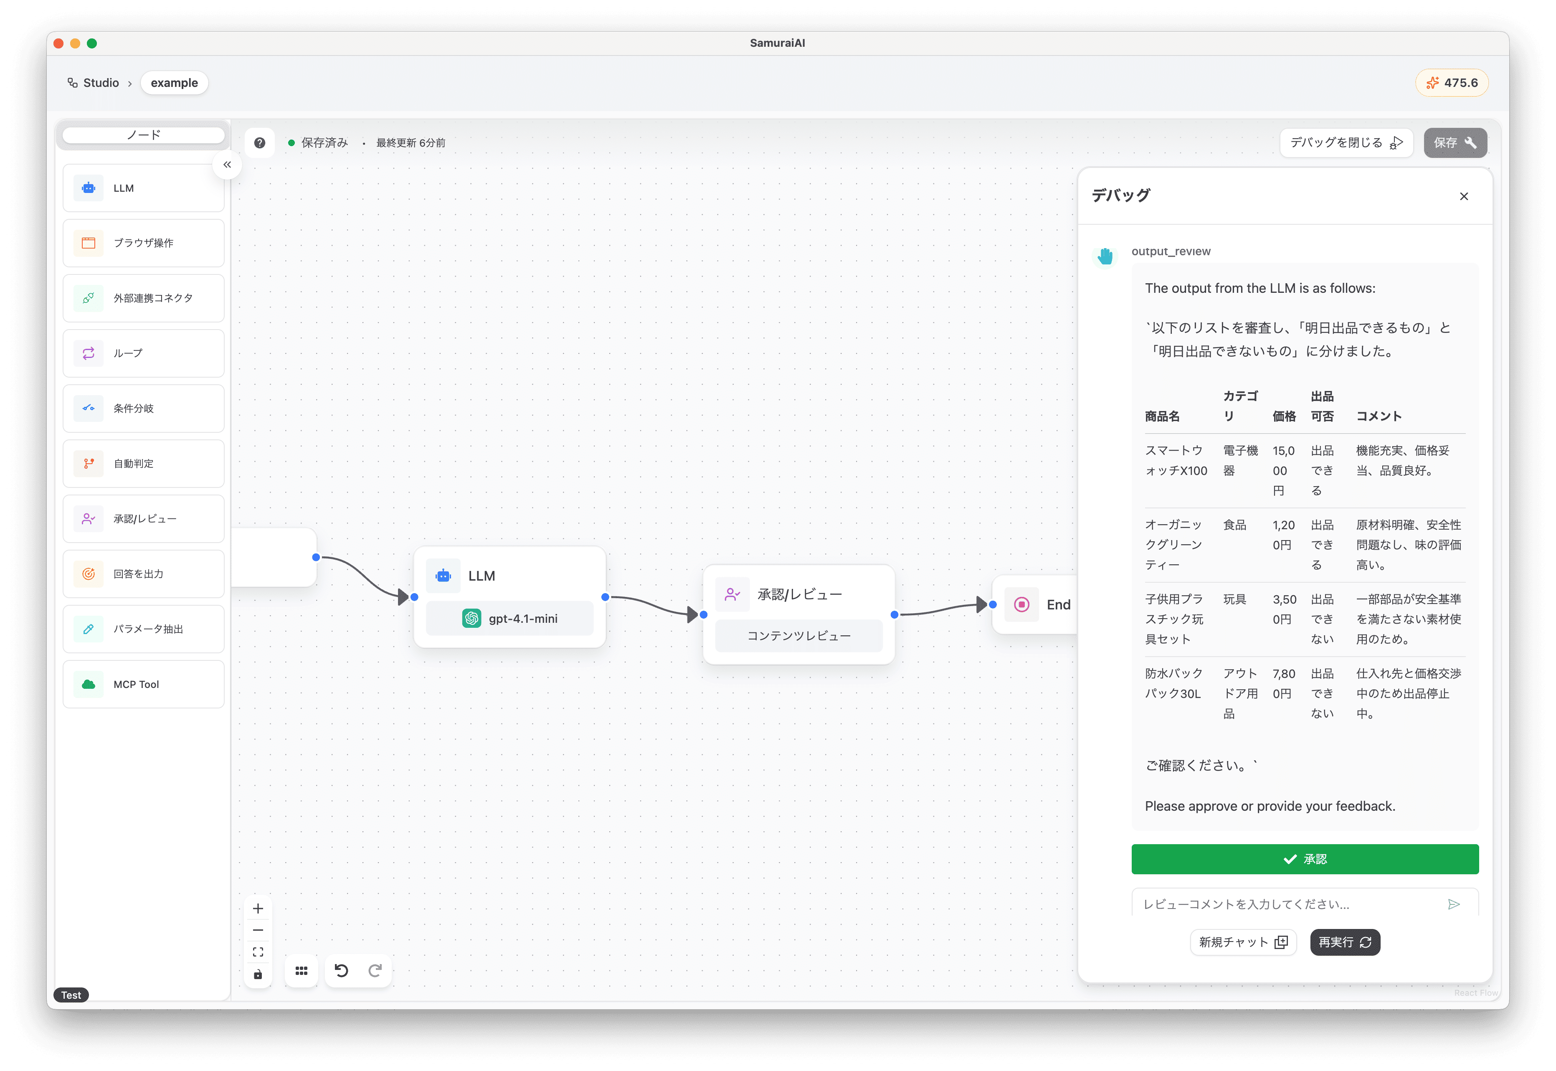1556x1071 pixels.
Task: Toggle debug panel with デバッグを閉じる
Action: click(x=1346, y=143)
